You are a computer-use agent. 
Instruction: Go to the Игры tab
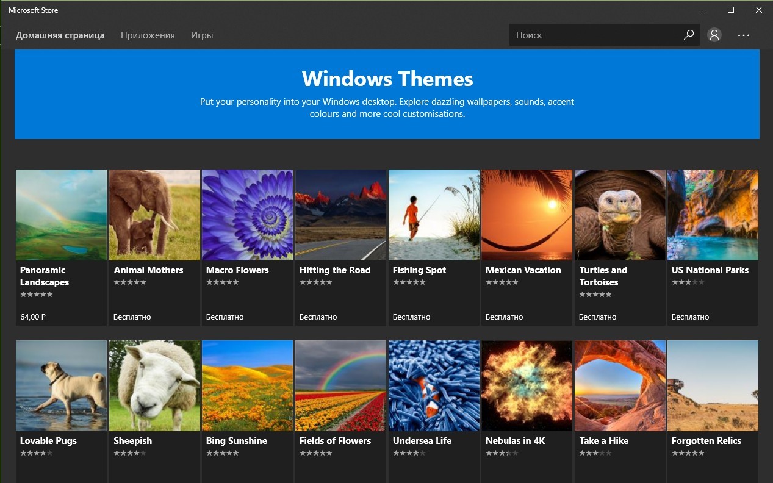[x=202, y=35]
